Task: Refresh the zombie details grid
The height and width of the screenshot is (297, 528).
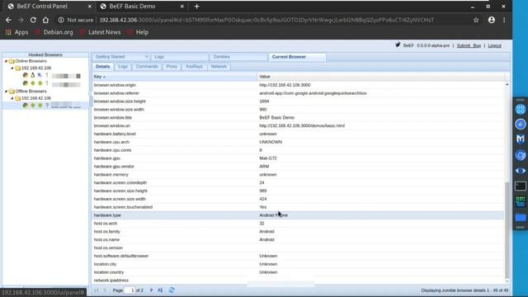Action: (x=172, y=290)
